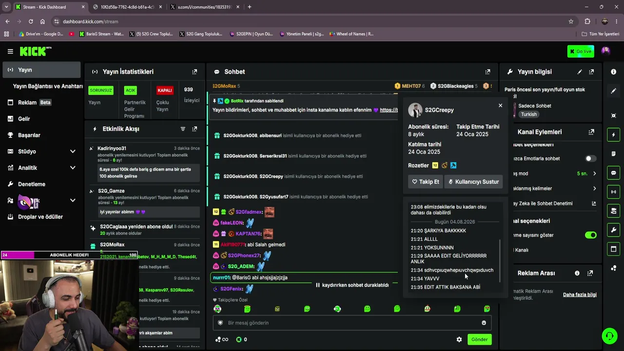The width and height of the screenshot is (624, 351).
Task: Open a new browser tab
Action: (250, 7)
